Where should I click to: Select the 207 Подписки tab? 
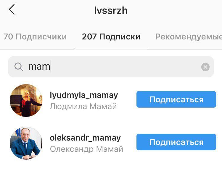111,37
